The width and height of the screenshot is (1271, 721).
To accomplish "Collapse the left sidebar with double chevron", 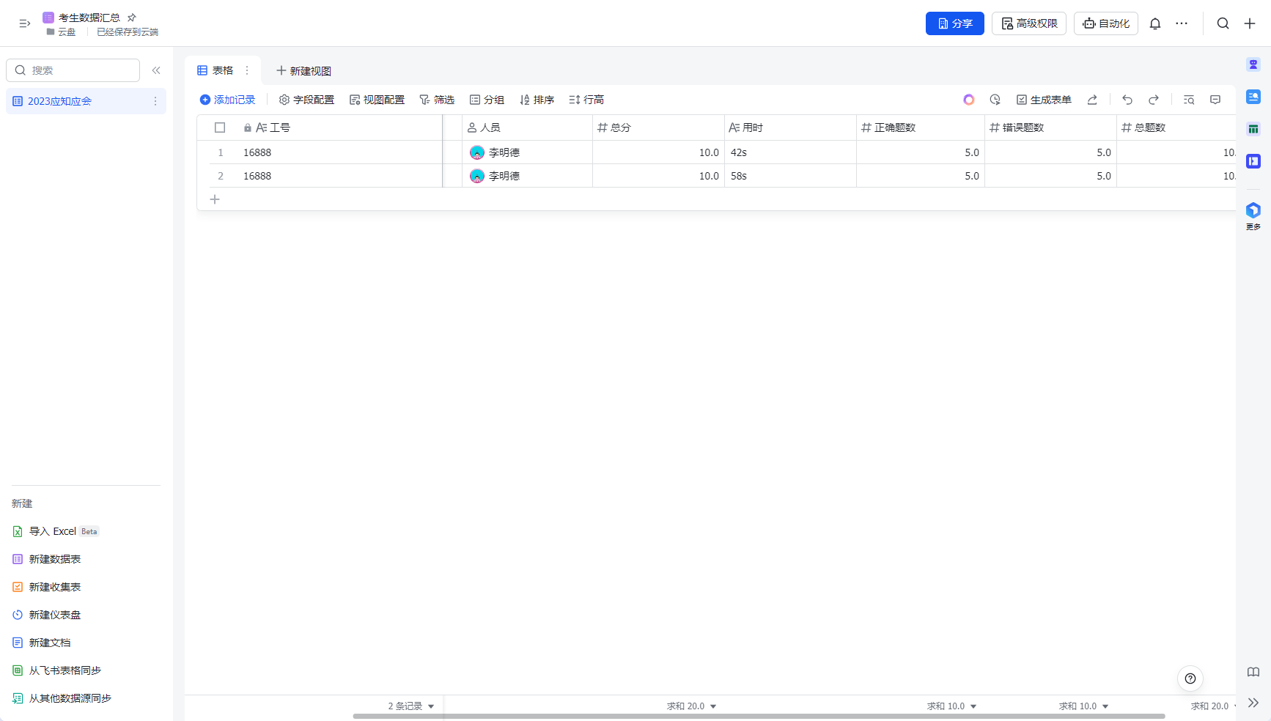I will click(156, 70).
